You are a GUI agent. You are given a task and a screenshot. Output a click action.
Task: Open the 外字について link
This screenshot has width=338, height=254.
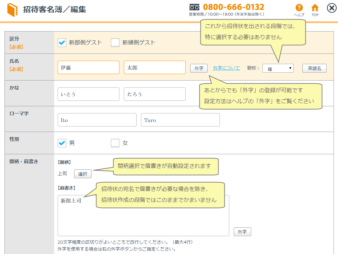pyautogui.click(x=226, y=68)
